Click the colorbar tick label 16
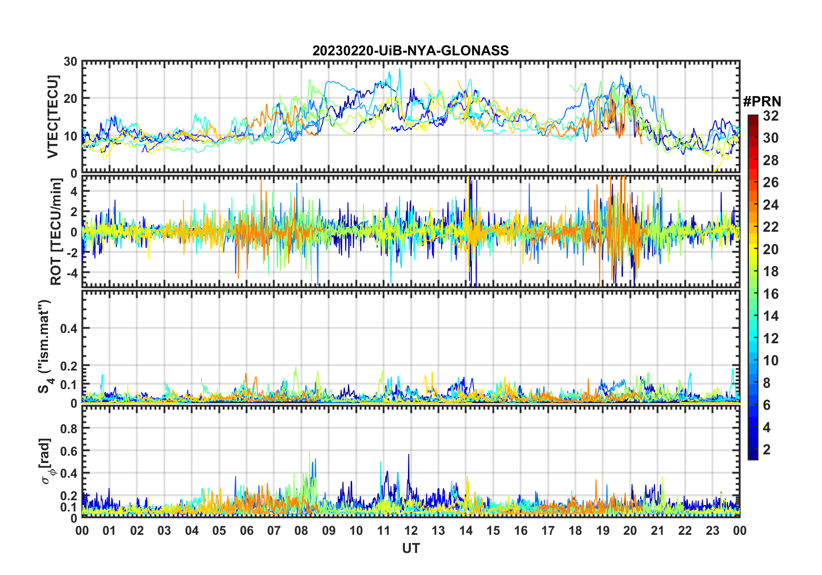 (x=771, y=294)
